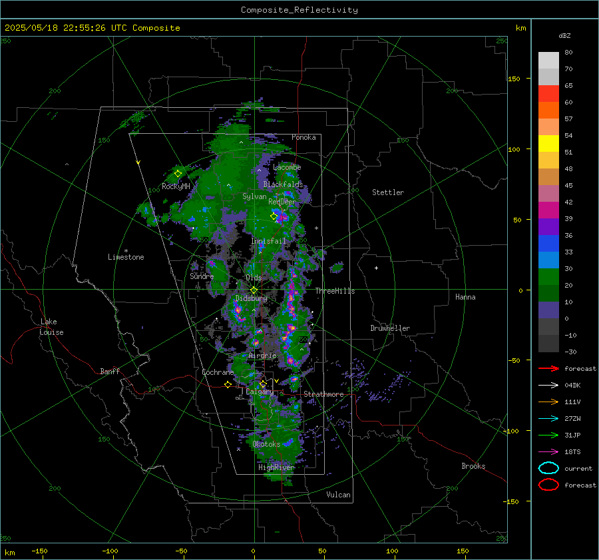Click the Drumheller city label
Viewport: 599px width, 560px height.
(x=390, y=328)
